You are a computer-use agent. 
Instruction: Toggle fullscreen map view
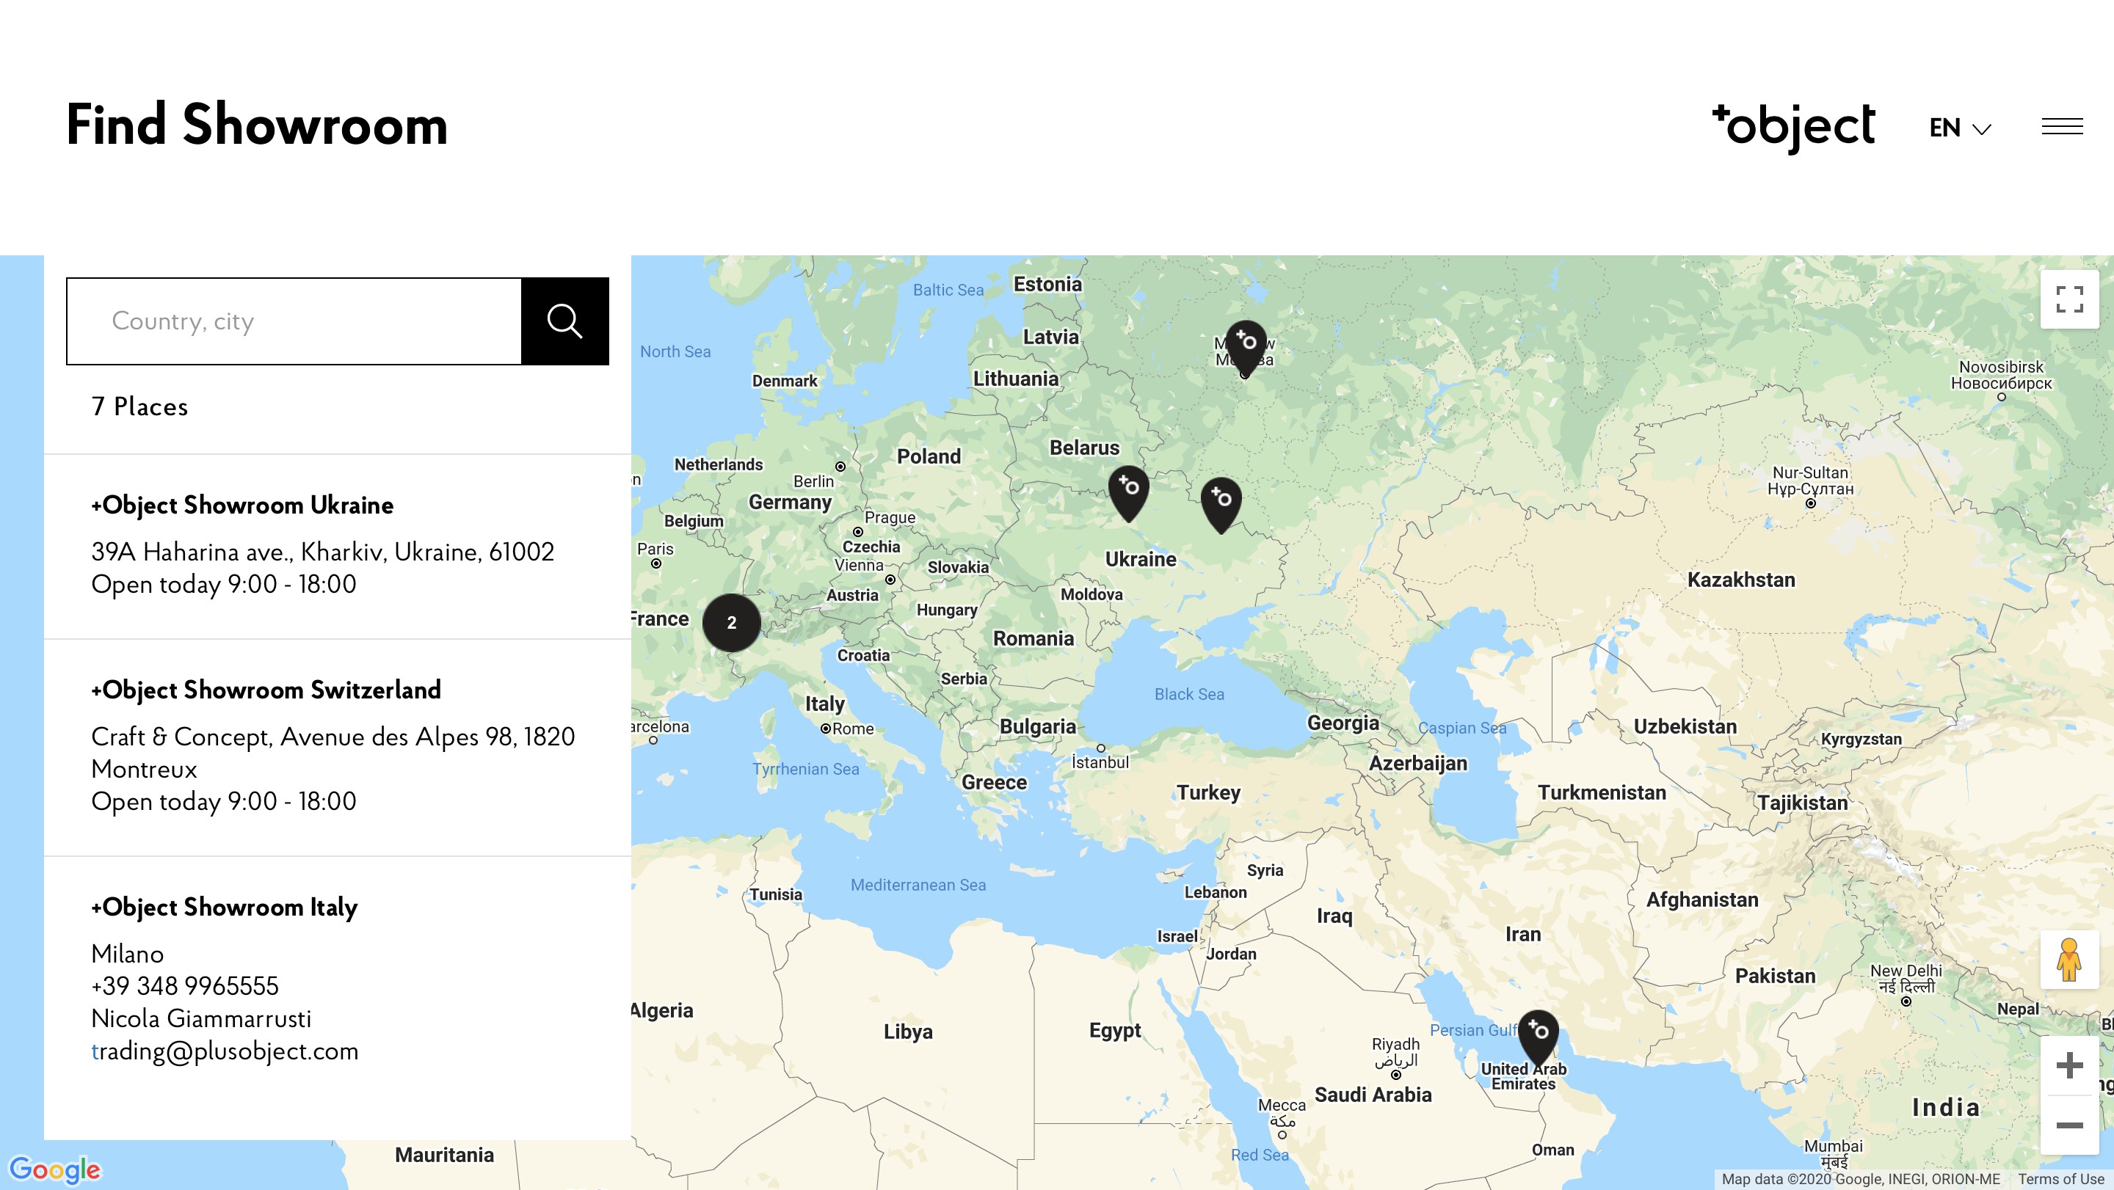(2069, 299)
